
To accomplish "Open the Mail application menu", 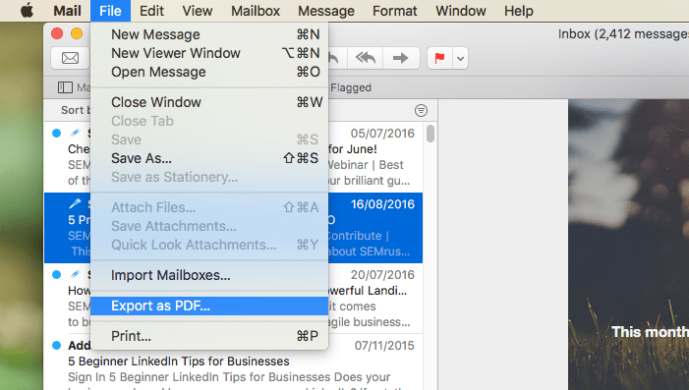I will point(67,11).
